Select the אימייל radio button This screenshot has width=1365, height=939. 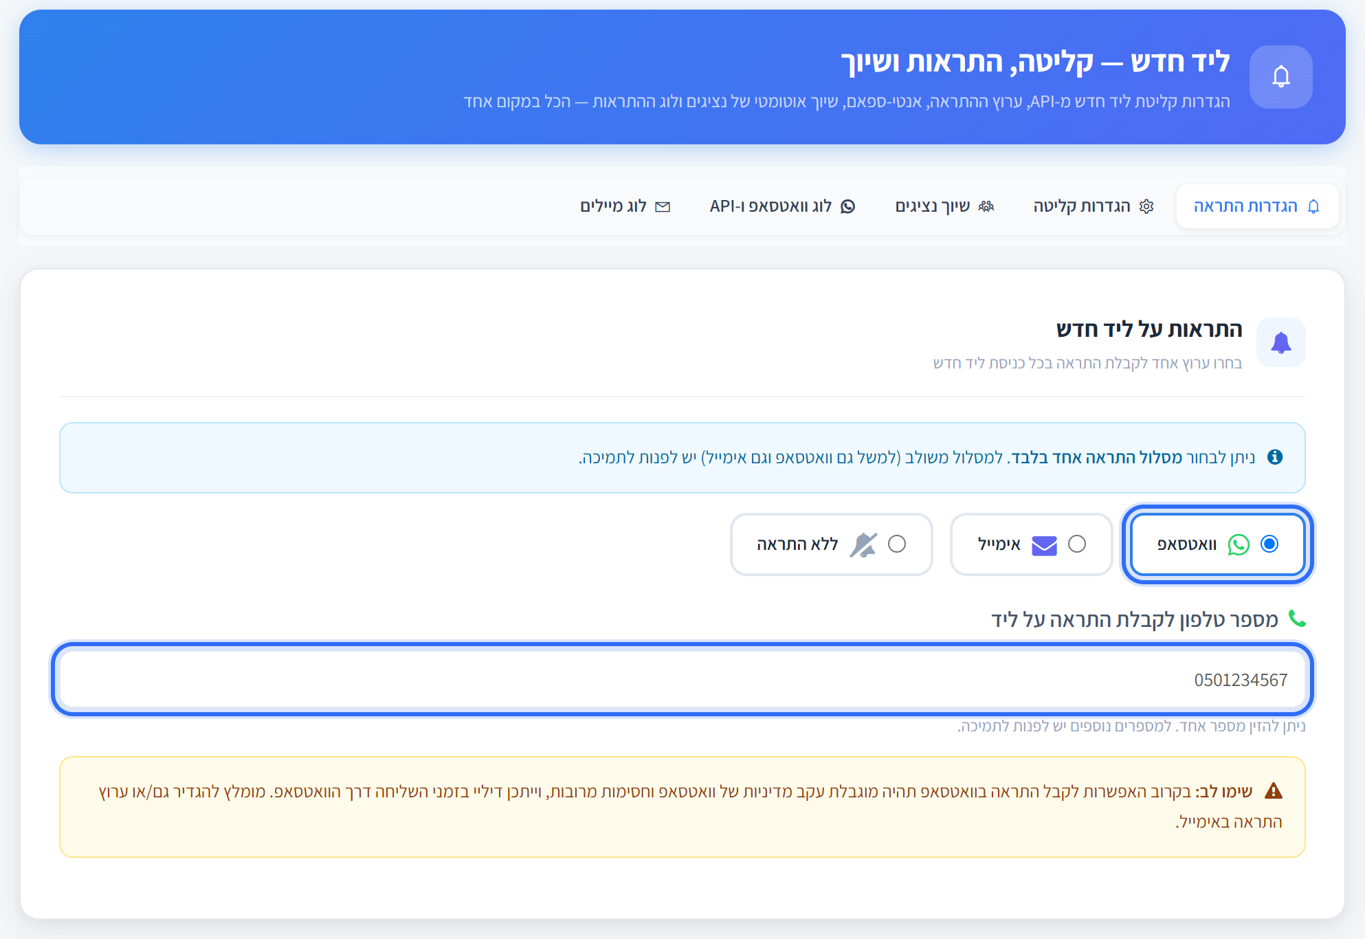pos(1077,544)
